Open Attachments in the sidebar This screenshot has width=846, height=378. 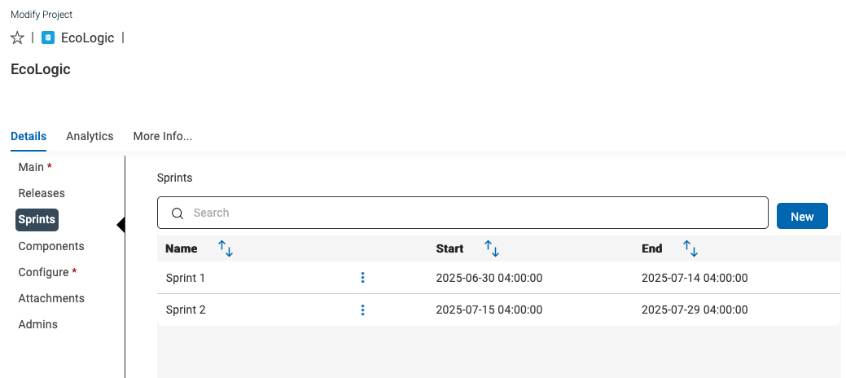coord(51,298)
